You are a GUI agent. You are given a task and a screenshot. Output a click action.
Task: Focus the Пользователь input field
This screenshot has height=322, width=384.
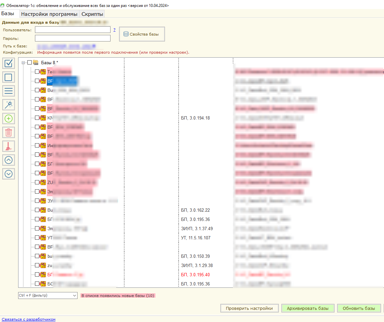coord(73,30)
